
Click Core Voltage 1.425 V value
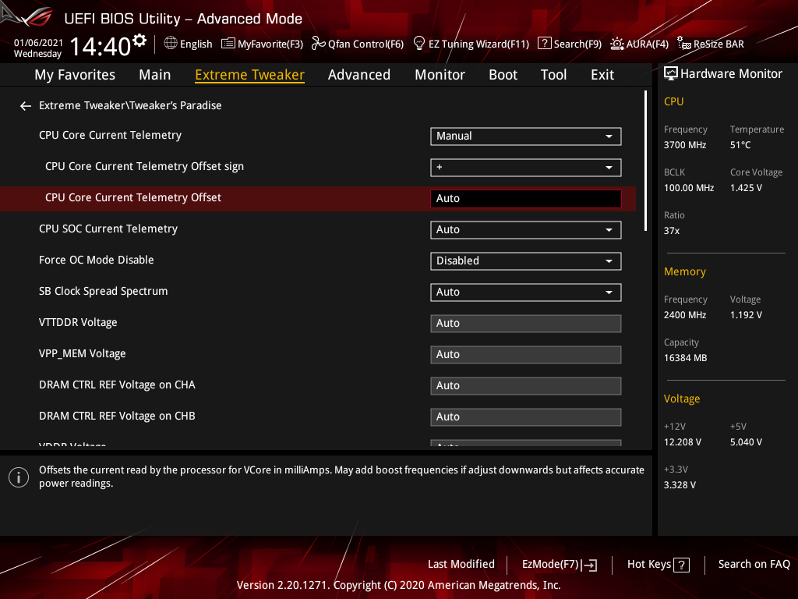tap(746, 188)
